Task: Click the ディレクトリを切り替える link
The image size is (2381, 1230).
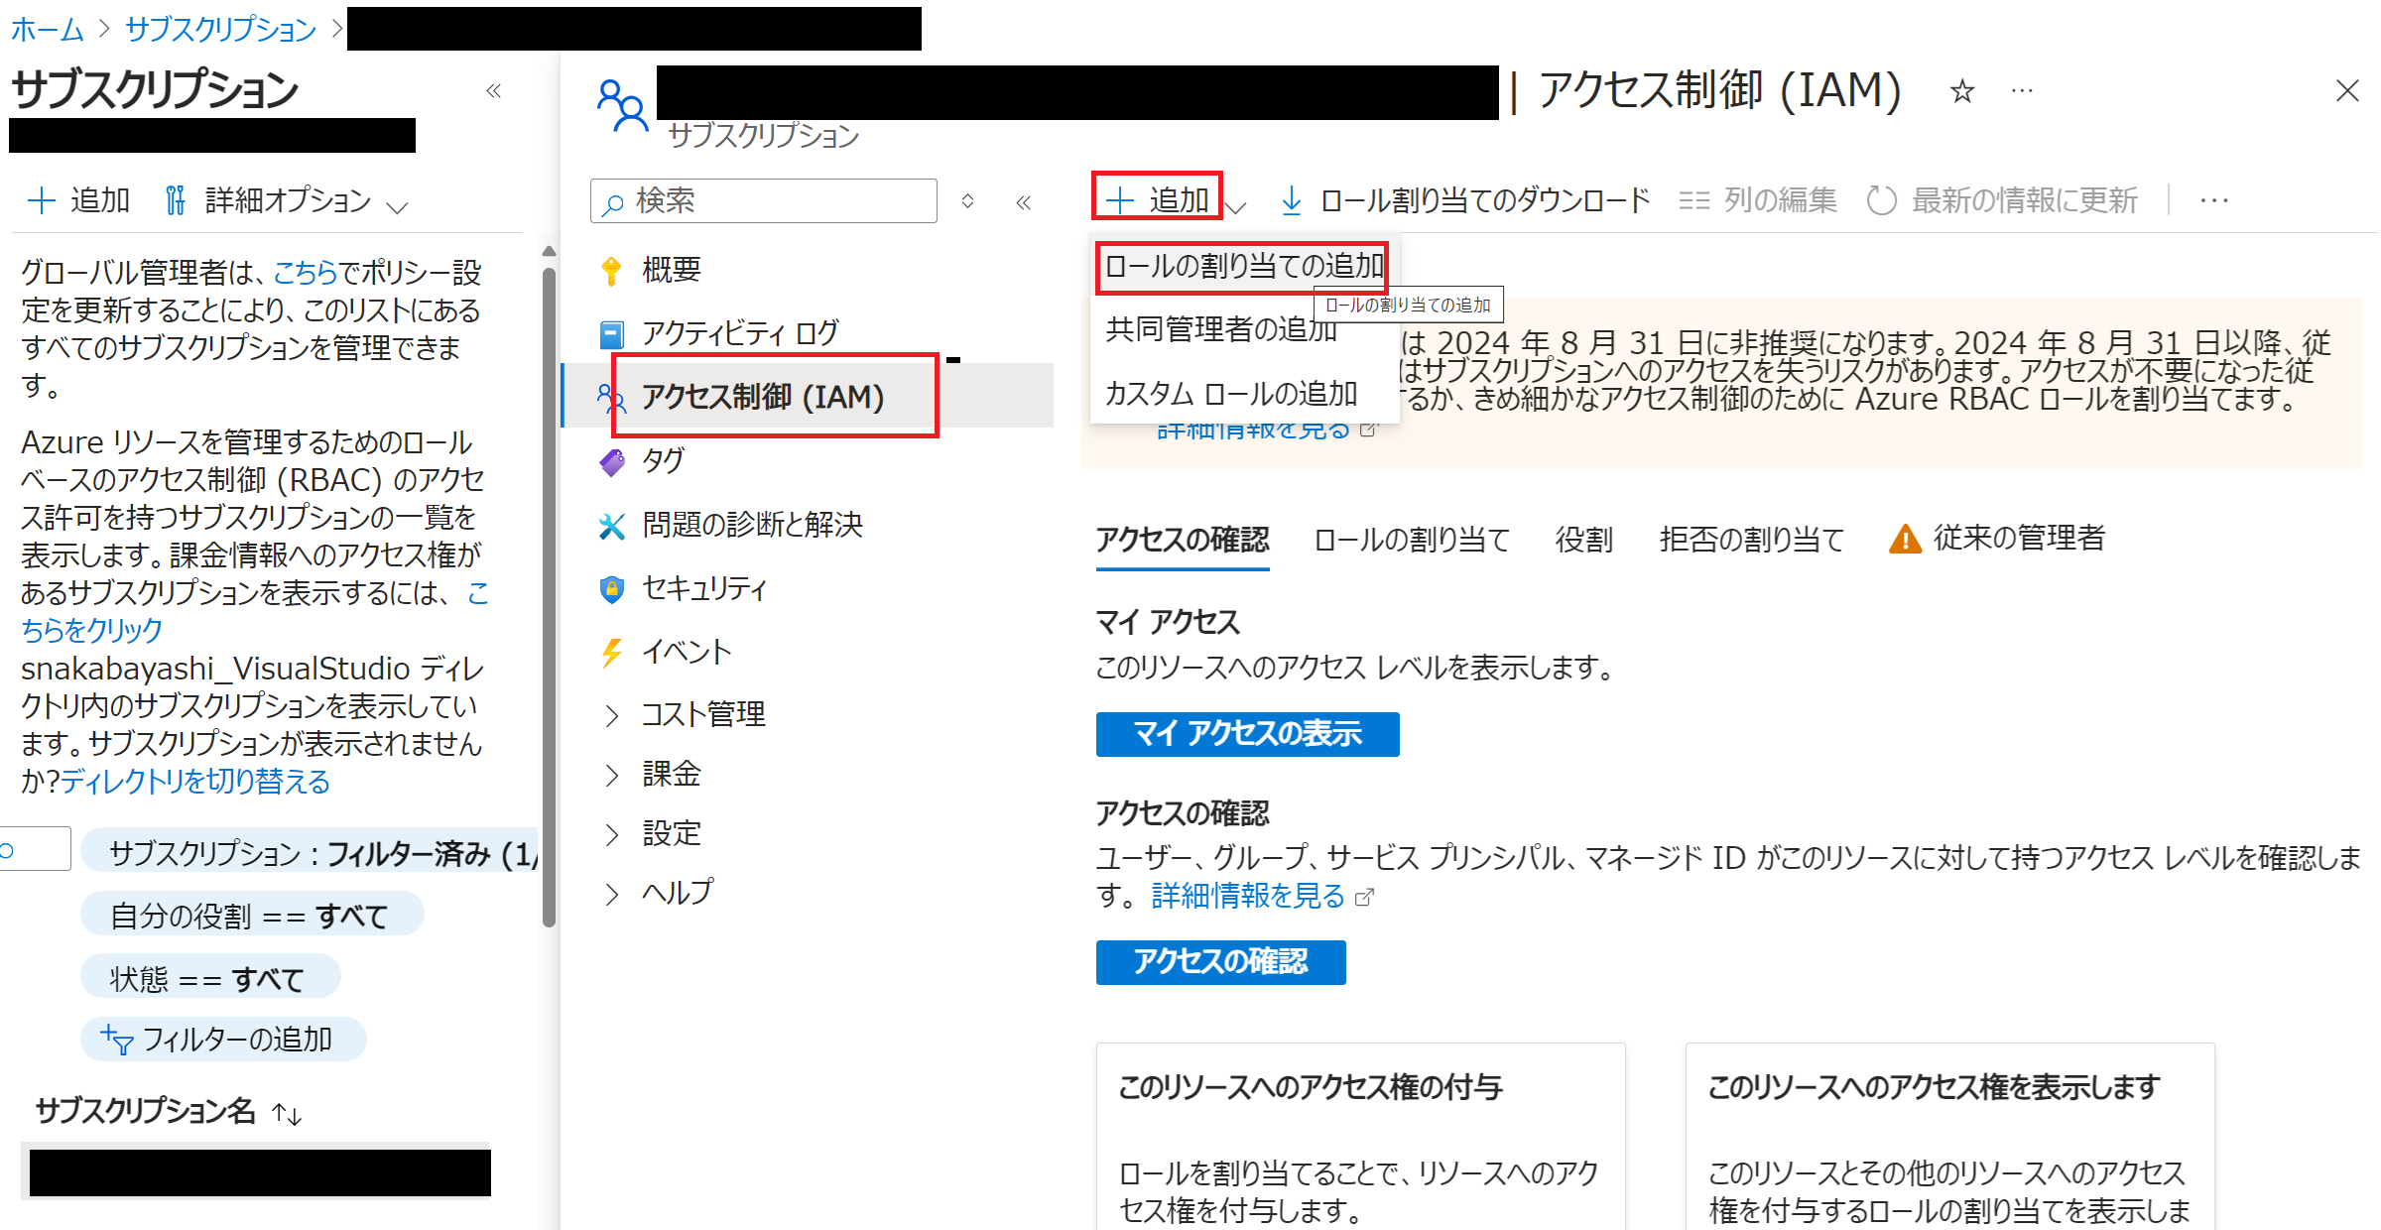Action: [x=195, y=782]
